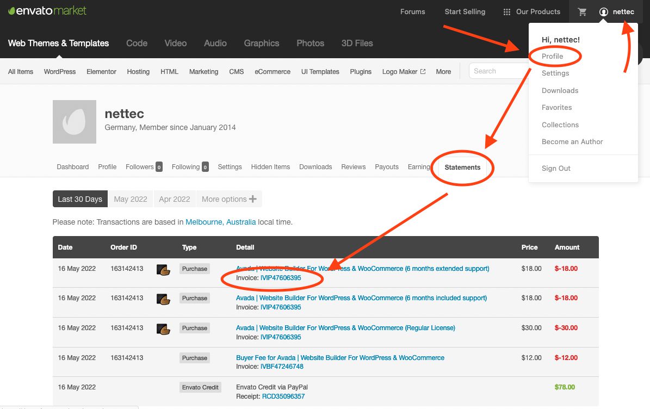Open receipt RCD35096357
Screen dimensions: 650x409
coord(283,396)
